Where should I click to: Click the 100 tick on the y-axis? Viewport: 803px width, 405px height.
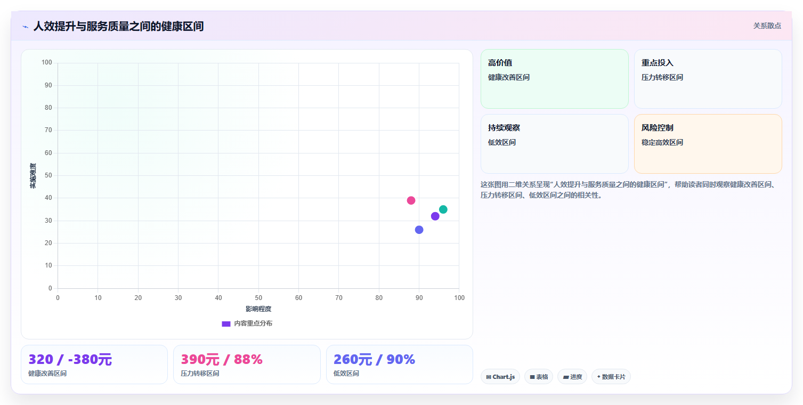coord(47,63)
